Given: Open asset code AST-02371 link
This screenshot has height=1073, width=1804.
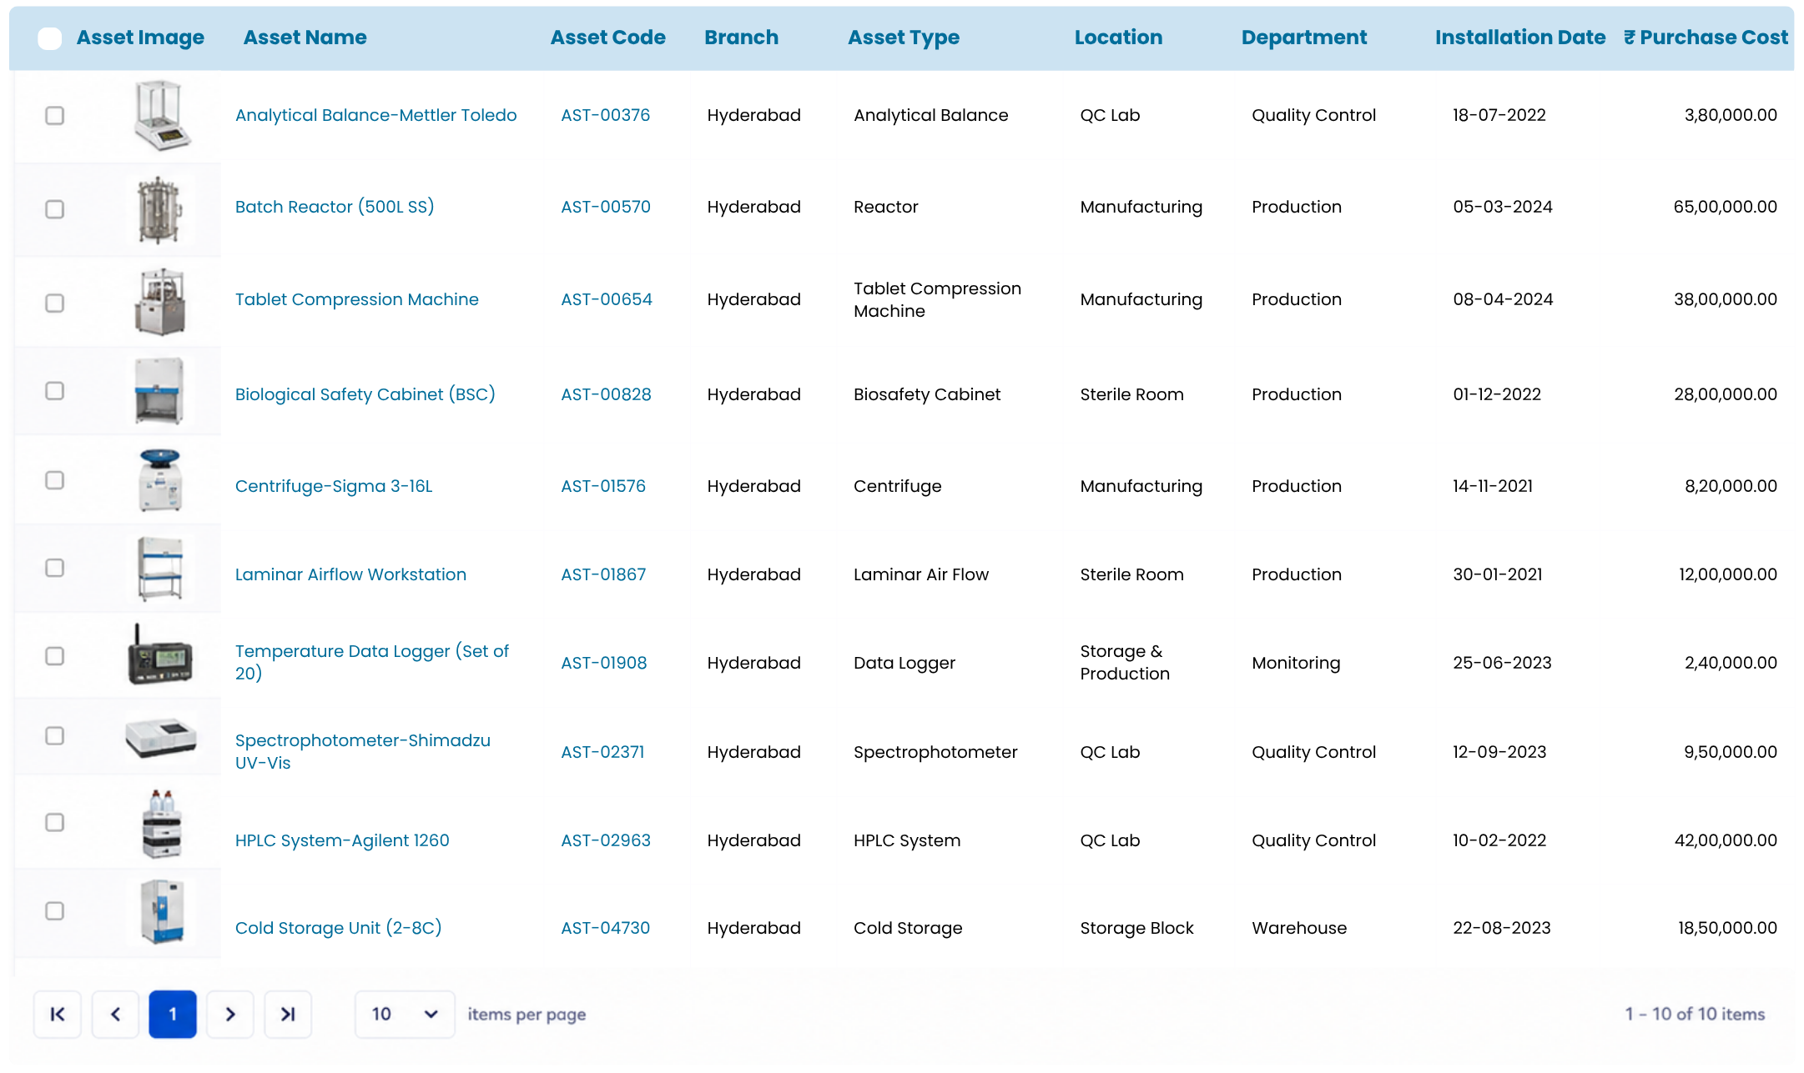Looking at the screenshot, I should [x=602, y=752].
